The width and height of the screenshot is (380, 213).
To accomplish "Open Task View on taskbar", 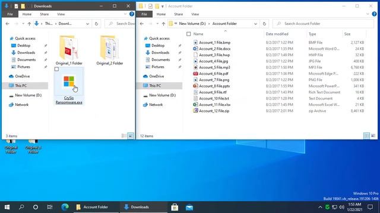I will click(50, 207).
